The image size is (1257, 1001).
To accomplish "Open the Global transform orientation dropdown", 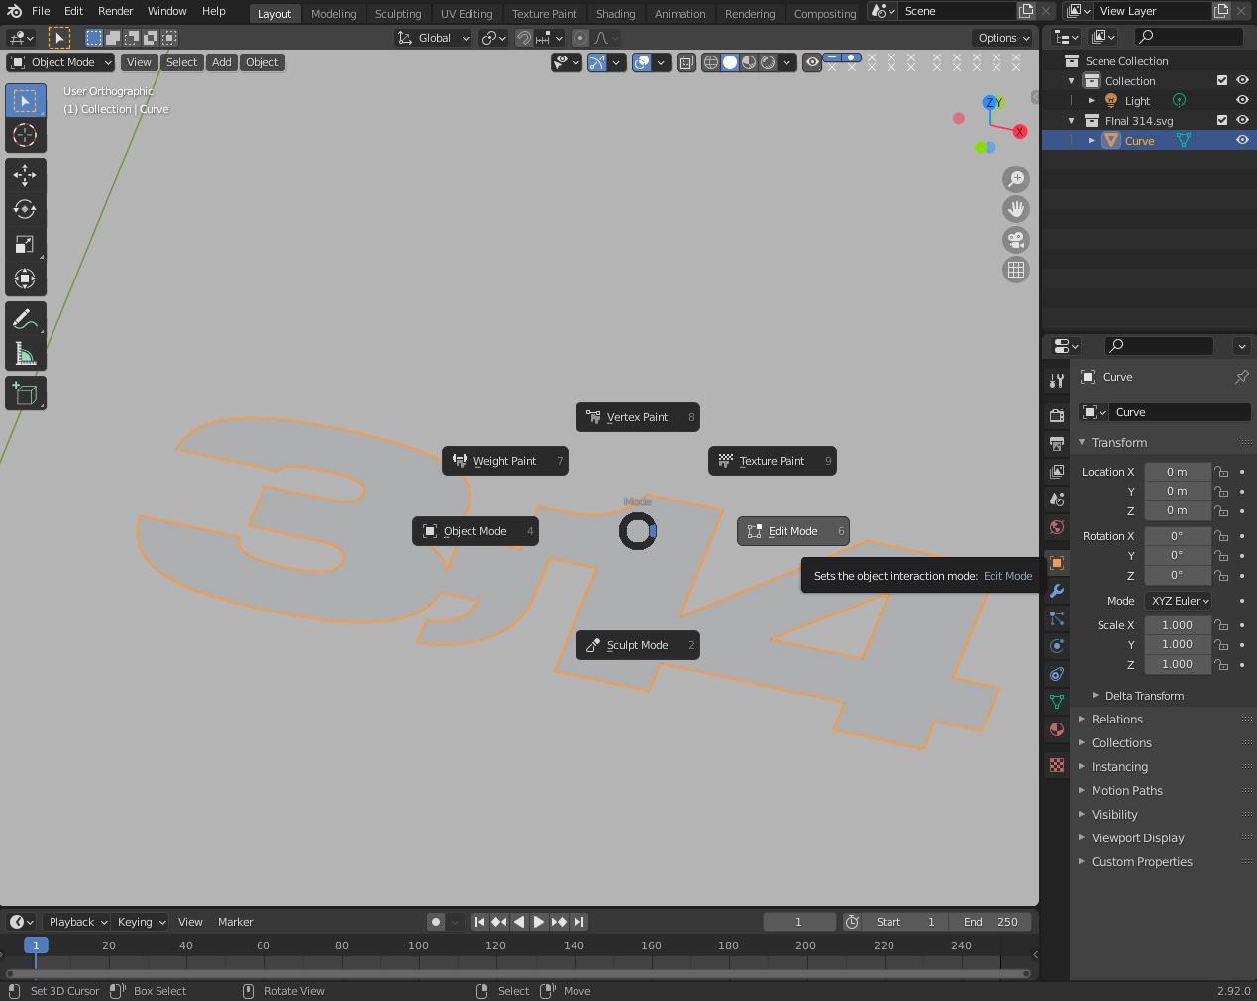I will [x=434, y=38].
